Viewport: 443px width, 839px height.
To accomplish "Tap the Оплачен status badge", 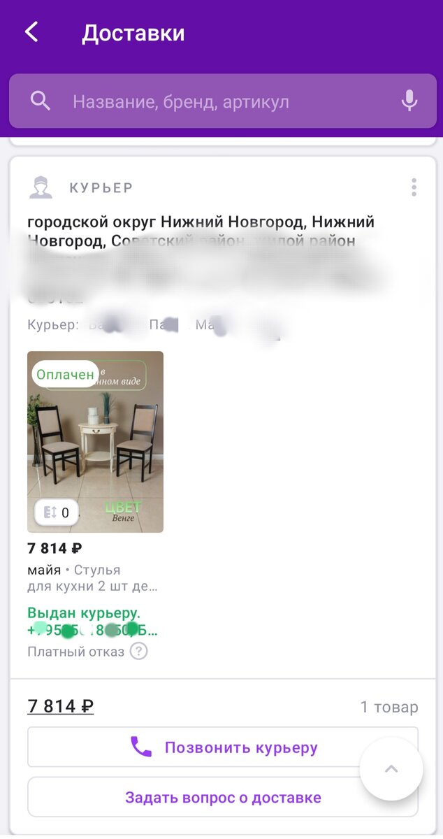I will (x=65, y=374).
